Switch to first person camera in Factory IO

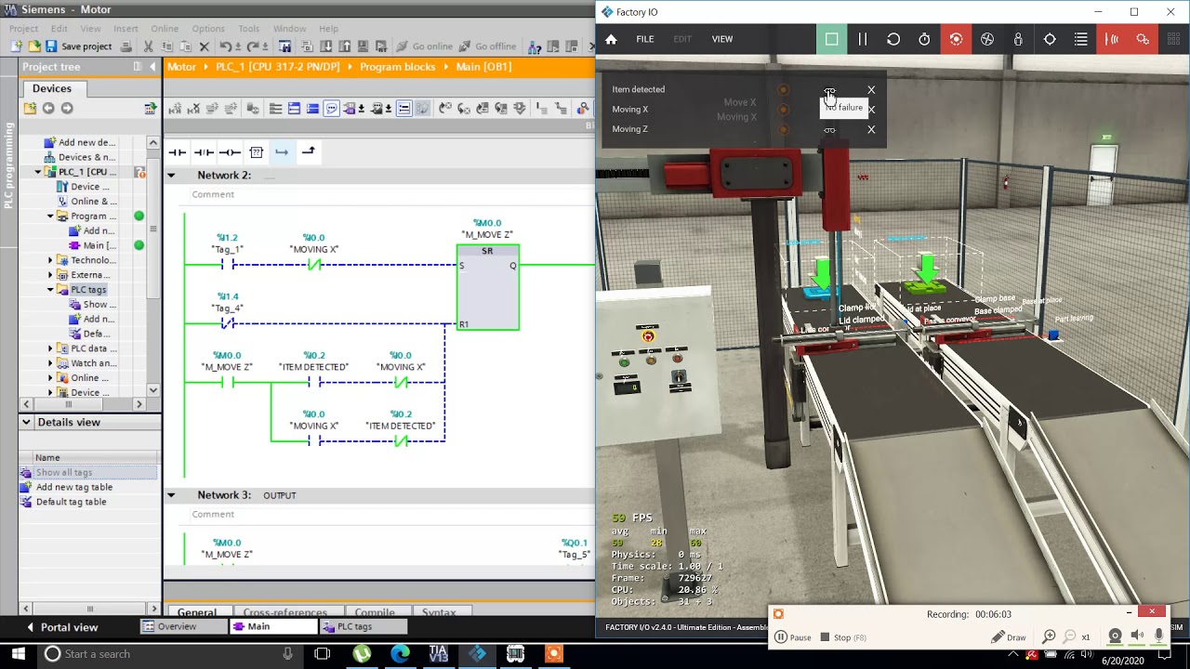point(1018,39)
